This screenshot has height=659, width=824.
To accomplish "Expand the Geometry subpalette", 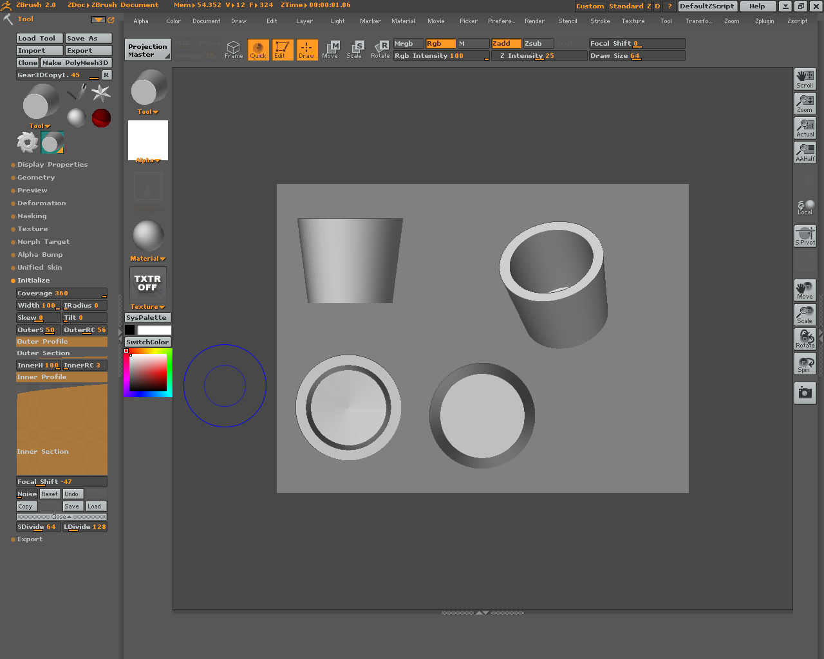I will click(36, 178).
